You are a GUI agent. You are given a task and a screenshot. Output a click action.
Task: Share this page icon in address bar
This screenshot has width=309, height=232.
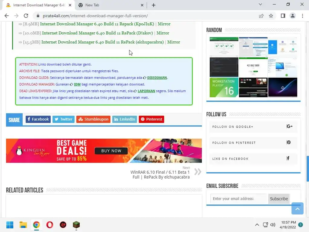coord(261,16)
